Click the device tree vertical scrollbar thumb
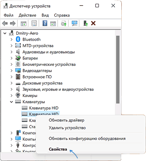 118,70
